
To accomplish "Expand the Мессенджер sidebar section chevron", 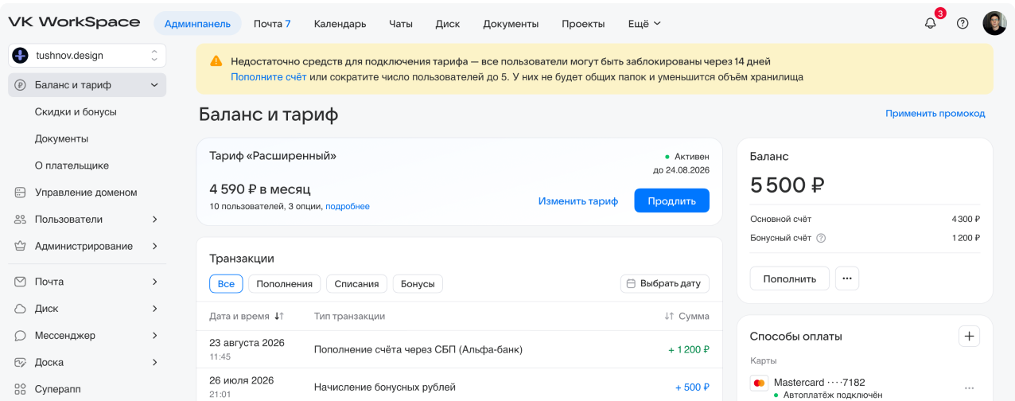I will click(x=154, y=336).
